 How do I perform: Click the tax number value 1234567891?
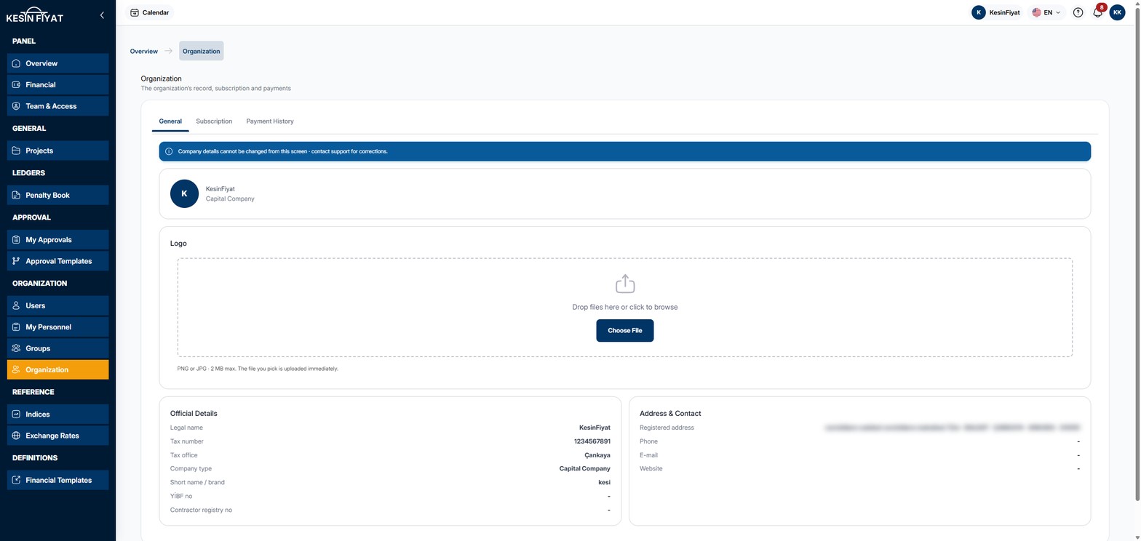(592, 441)
